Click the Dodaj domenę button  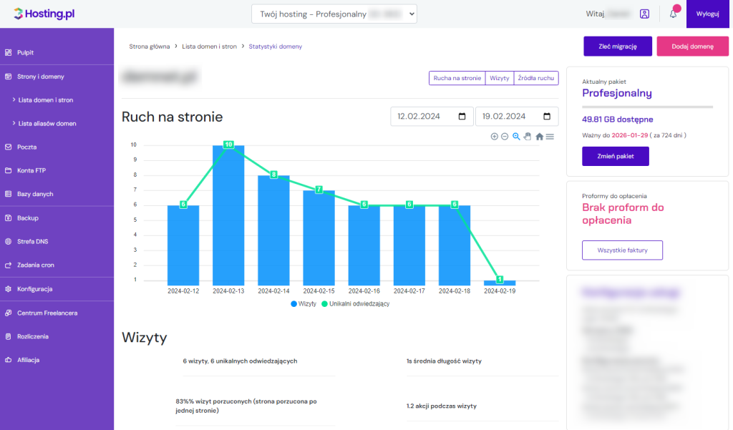click(692, 47)
